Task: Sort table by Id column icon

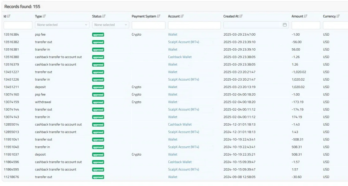Action: click(9, 16)
